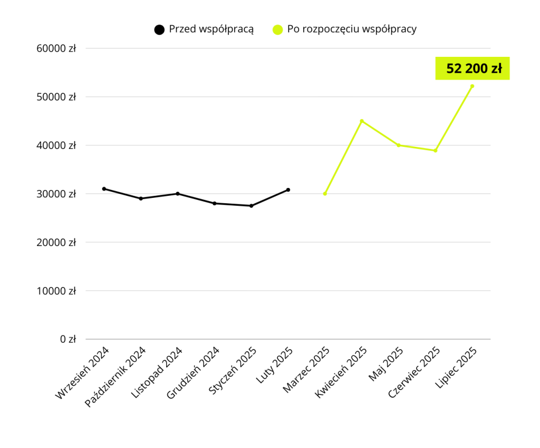Viewport: 540px width, 448px height.
Task: Click the 30000 zł y-axis label
Action: pos(56,194)
